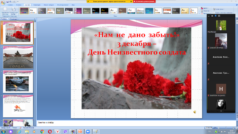The height and width of the screenshot is (134, 238).
Task: Select participant video with letter H avatar
Action: coord(221,89)
